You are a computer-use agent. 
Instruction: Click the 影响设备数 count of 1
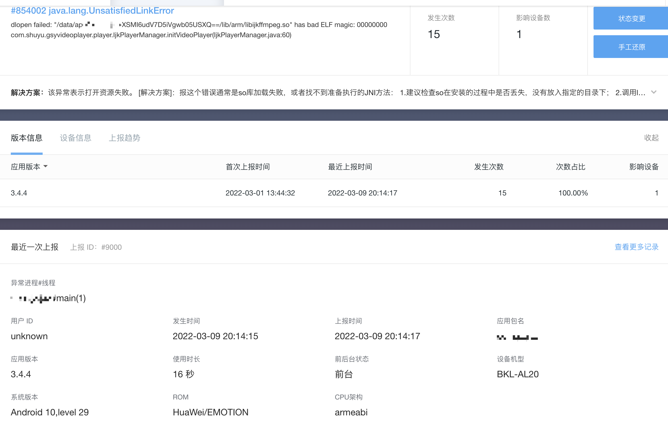point(519,35)
